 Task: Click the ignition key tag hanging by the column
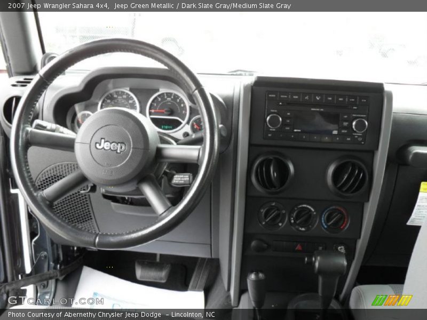coord(181,179)
